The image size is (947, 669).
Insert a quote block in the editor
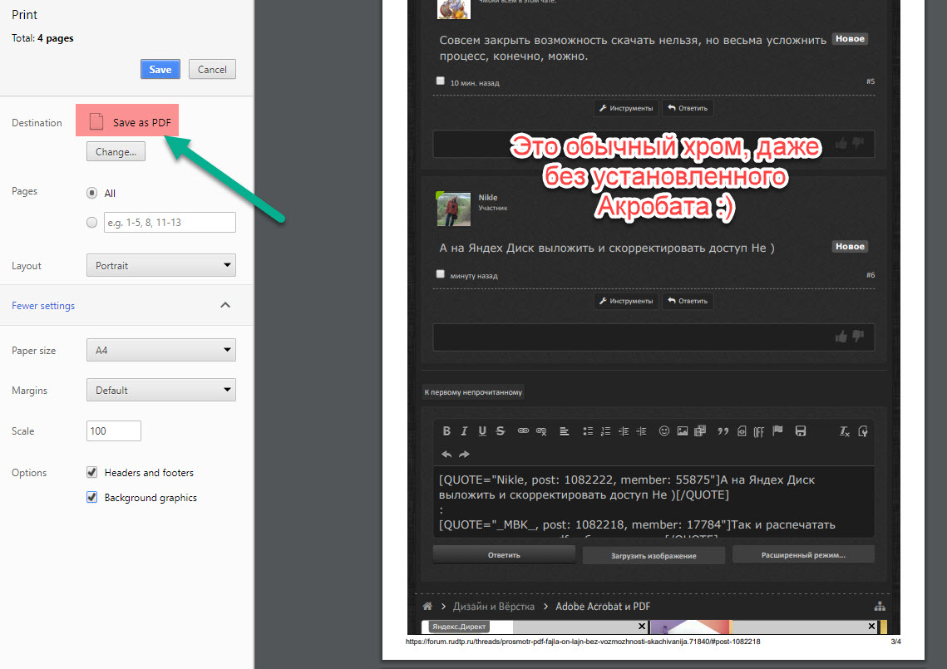[x=723, y=431]
